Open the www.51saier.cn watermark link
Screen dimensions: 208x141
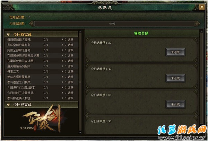coord(183,138)
